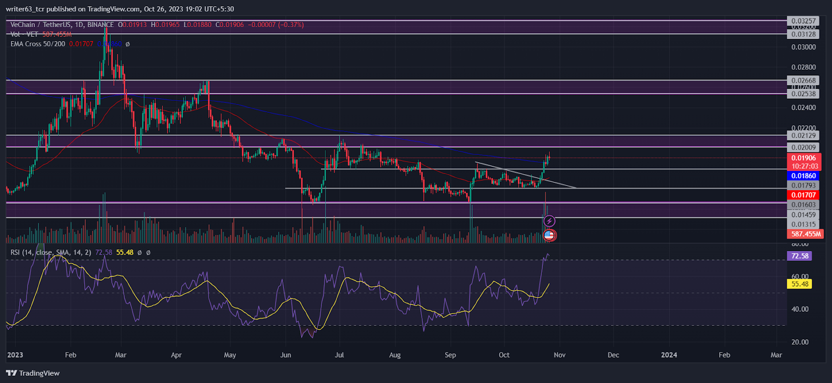Viewport: 832px width, 383px height.
Task: Click the 0.01459 price level label
Action: click(804, 215)
